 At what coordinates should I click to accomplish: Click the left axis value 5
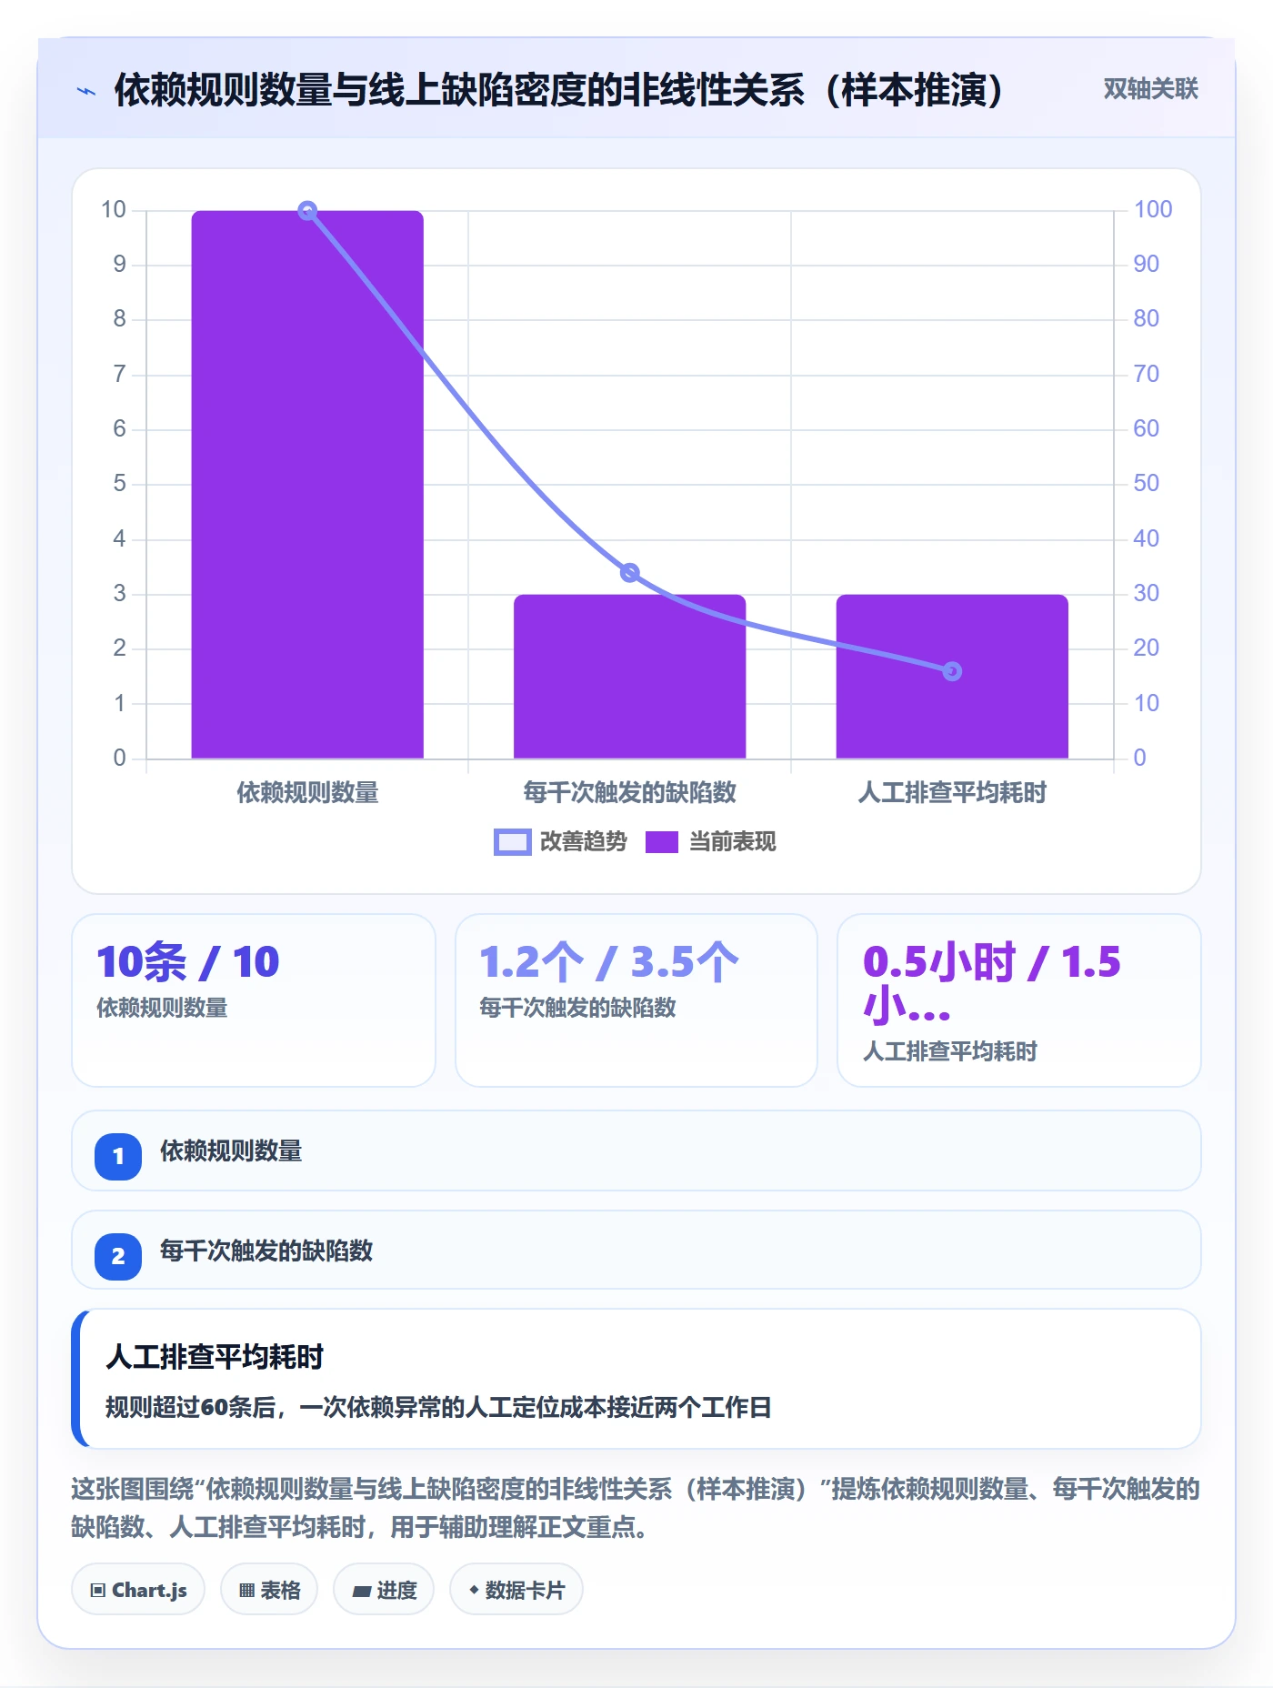(119, 484)
